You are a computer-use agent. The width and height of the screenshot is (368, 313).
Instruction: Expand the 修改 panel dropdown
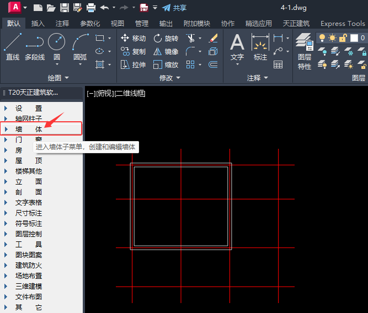178,78
